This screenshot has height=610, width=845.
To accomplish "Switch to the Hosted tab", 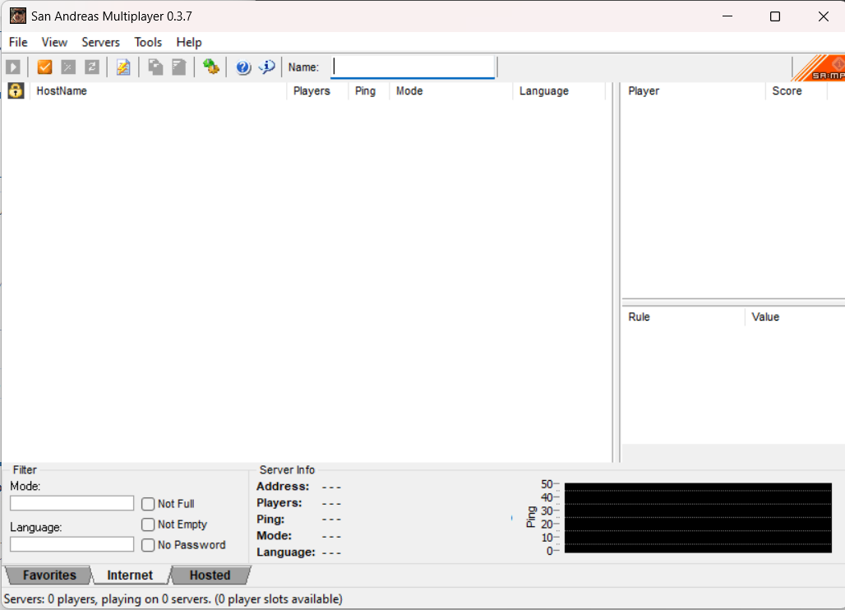I will pos(210,575).
